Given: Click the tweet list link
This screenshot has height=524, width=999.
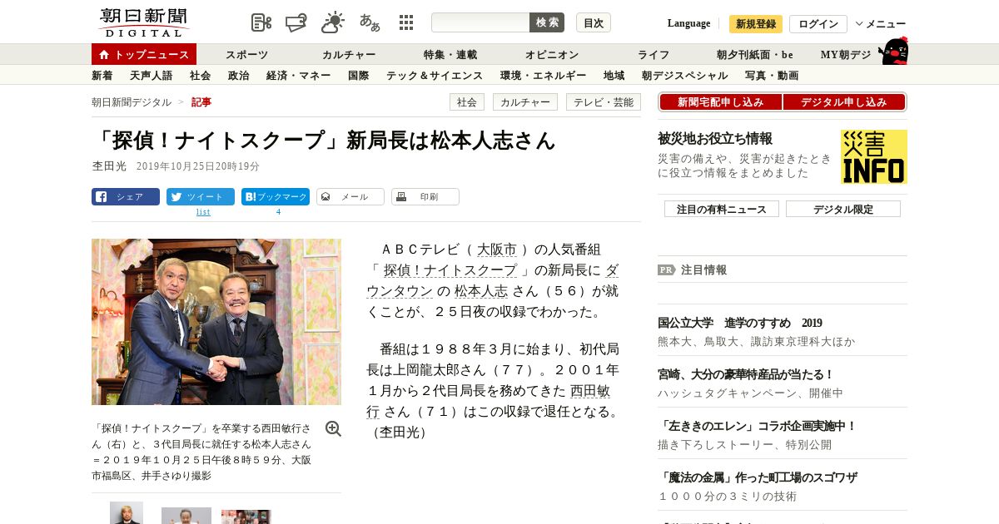Looking at the screenshot, I should [203, 212].
